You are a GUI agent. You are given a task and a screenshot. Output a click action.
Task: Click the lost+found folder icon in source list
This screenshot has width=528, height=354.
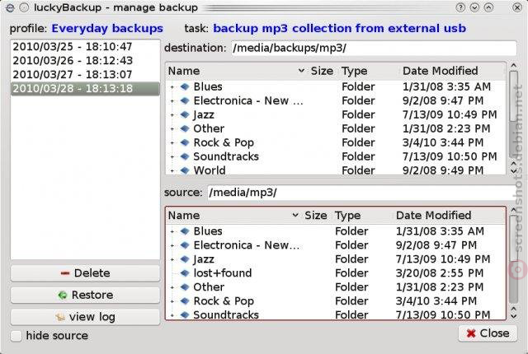[185, 273]
